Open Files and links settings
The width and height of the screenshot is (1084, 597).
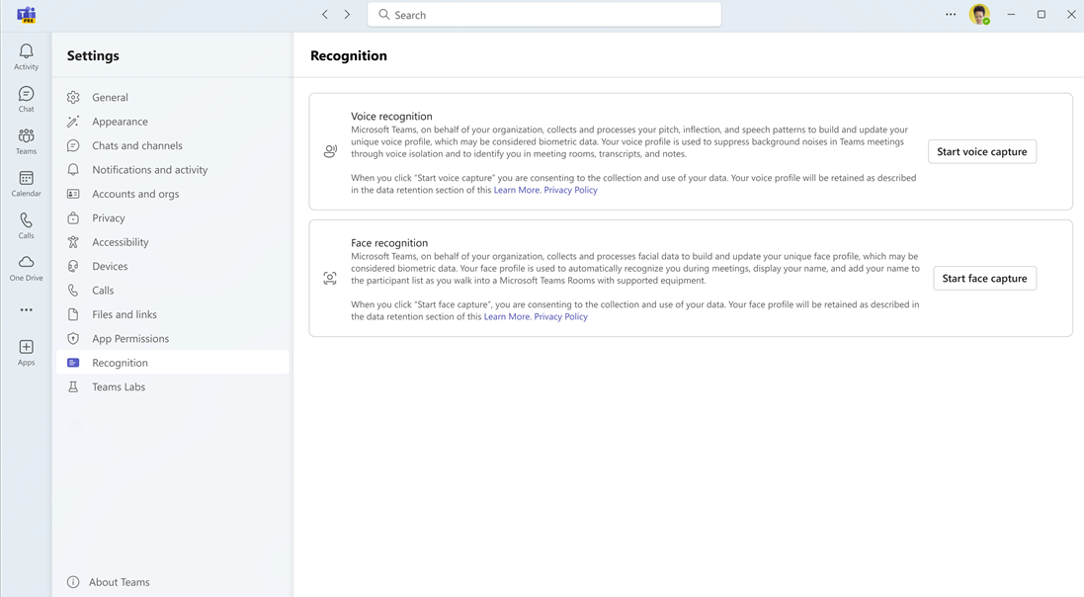click(x=173, y=314)
